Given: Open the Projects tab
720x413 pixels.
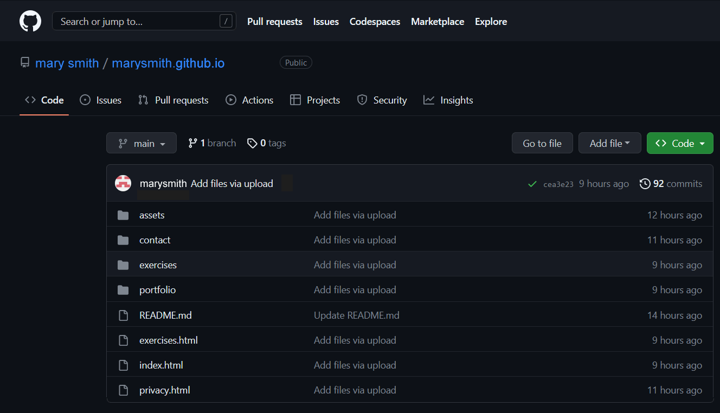Looking at the screenshot, I should coord(315,100).
